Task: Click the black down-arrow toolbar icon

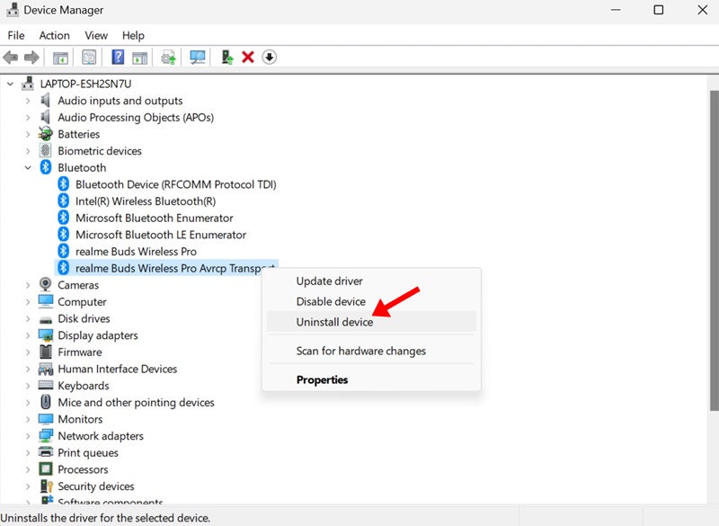Action: coord(270,58)
